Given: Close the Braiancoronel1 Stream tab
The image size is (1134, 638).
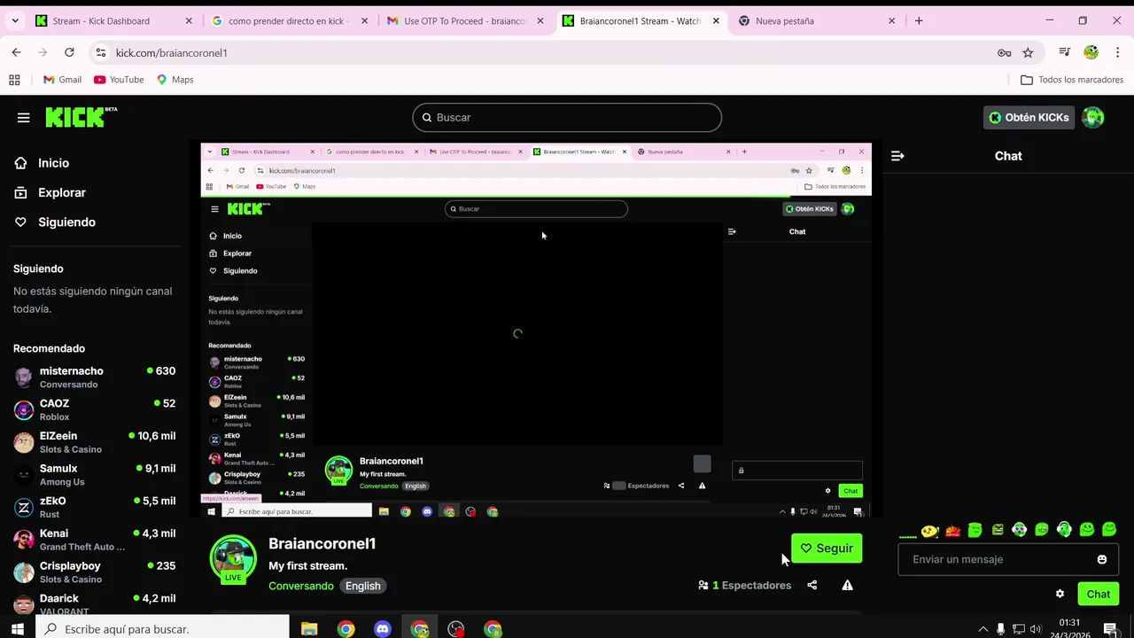Looking at the screenshot, I should 716,20.
